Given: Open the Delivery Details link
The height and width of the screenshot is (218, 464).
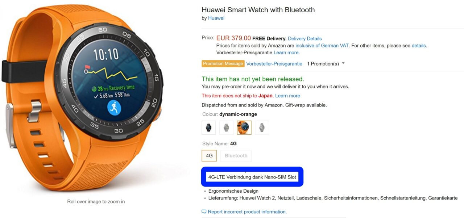Looking at the screenshot, I should [305, 38].
